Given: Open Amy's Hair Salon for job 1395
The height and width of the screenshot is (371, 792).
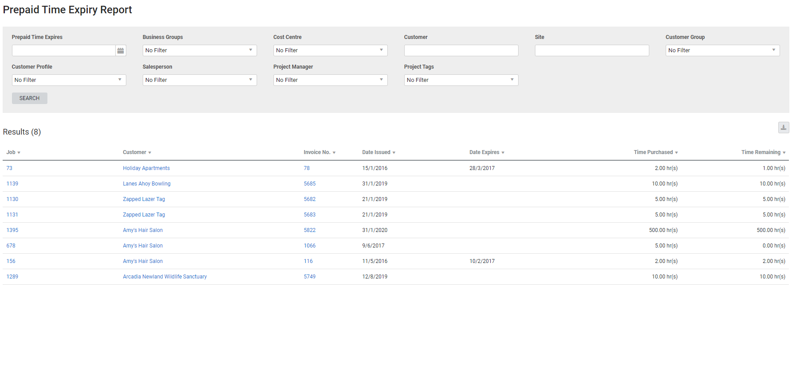Looking at the screenshot, I should tap(143, 230).
